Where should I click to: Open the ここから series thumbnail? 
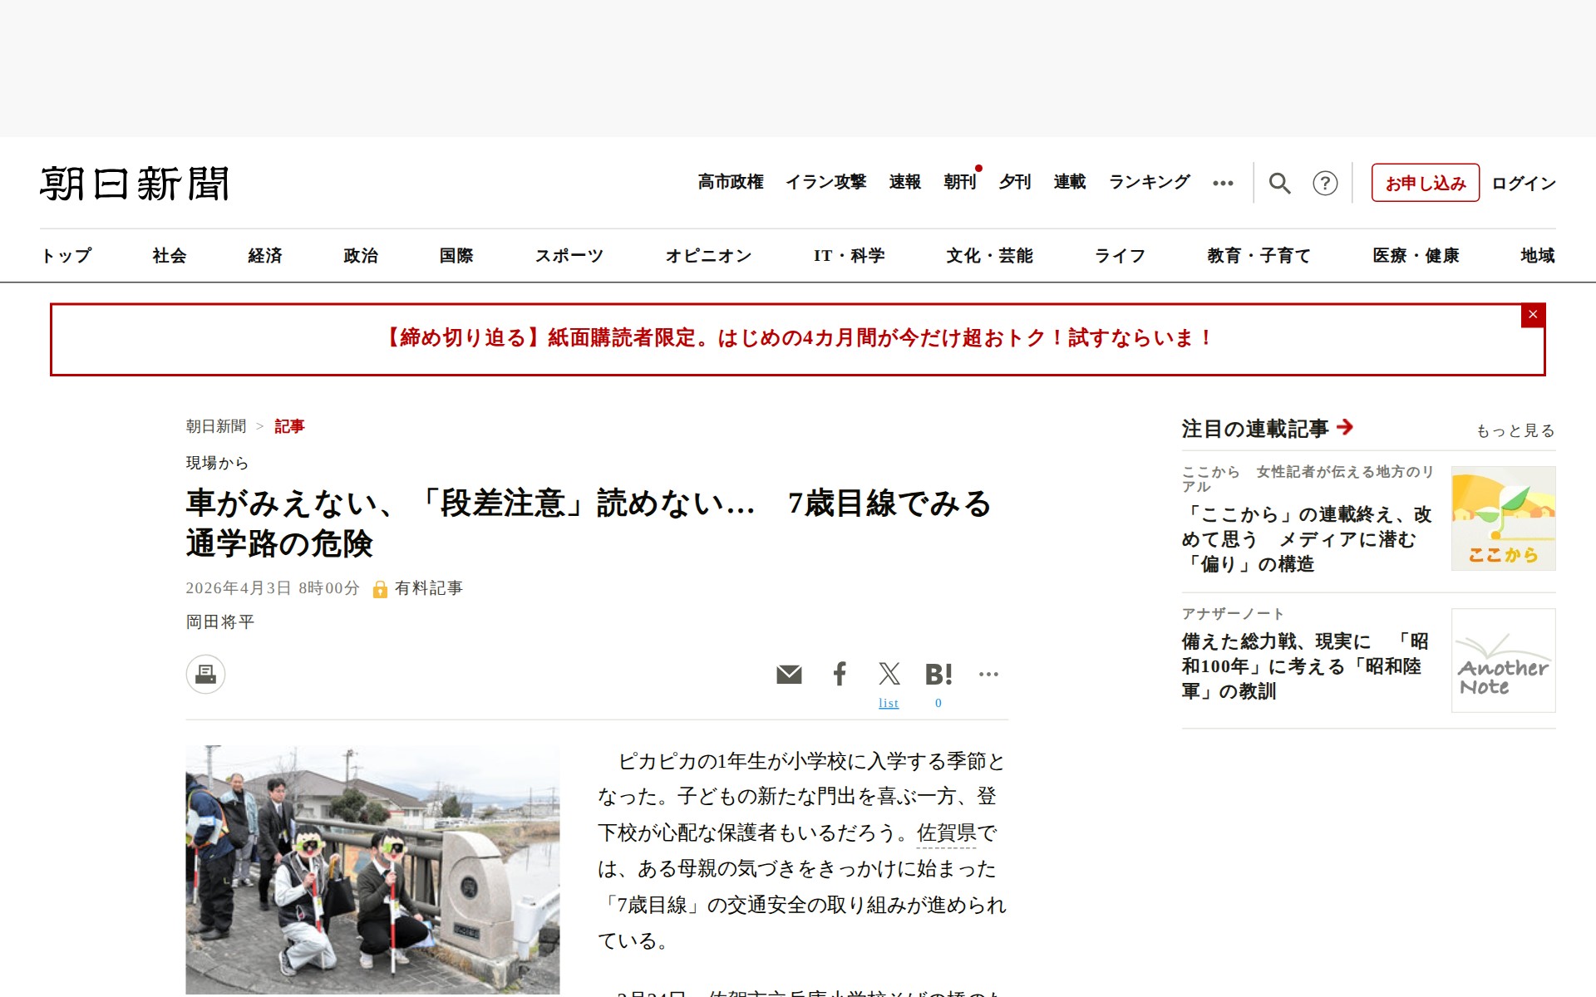point(1503,518)
